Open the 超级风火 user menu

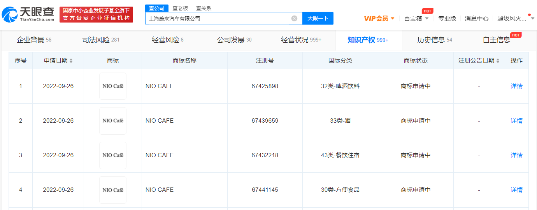click(512, 18)
